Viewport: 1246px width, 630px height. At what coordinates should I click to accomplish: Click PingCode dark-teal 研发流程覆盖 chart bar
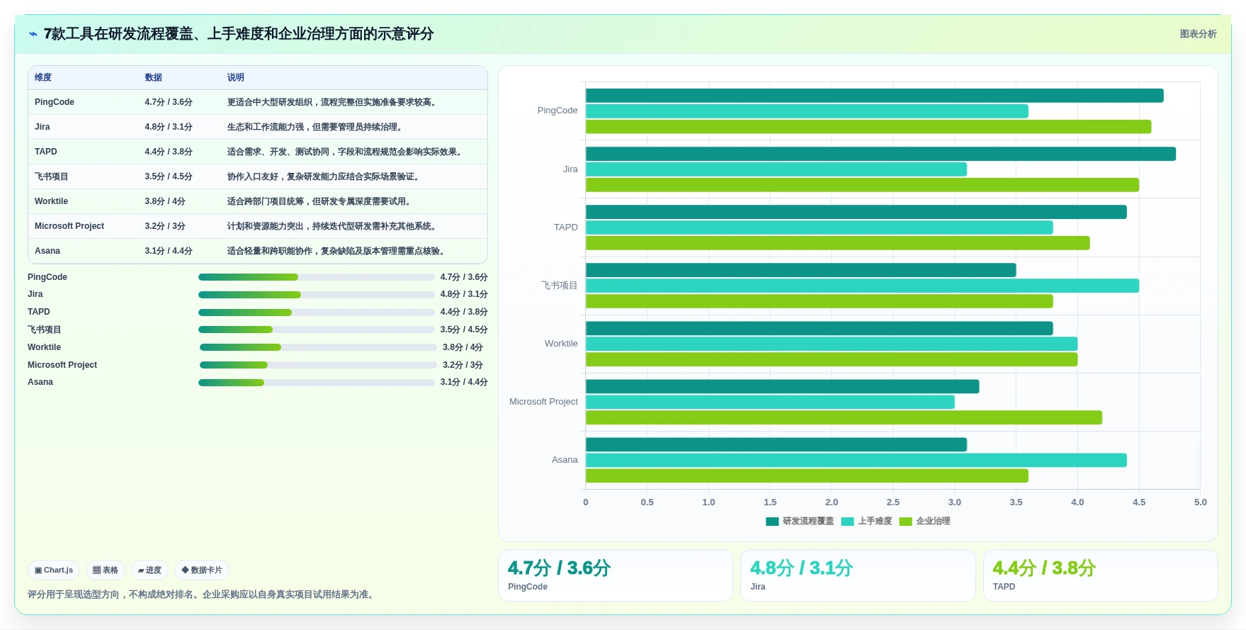[x=875, y=96]
